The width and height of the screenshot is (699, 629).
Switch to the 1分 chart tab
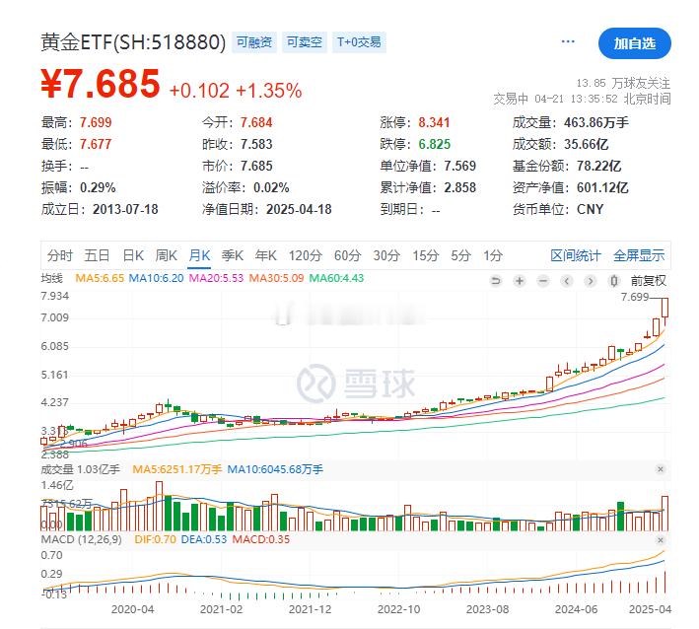tap(493, 255)
